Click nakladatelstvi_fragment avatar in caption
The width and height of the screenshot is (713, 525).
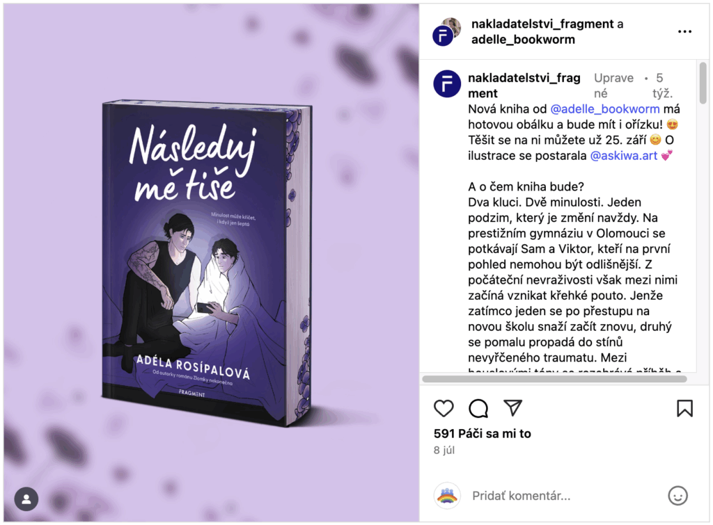coord(447,83)
